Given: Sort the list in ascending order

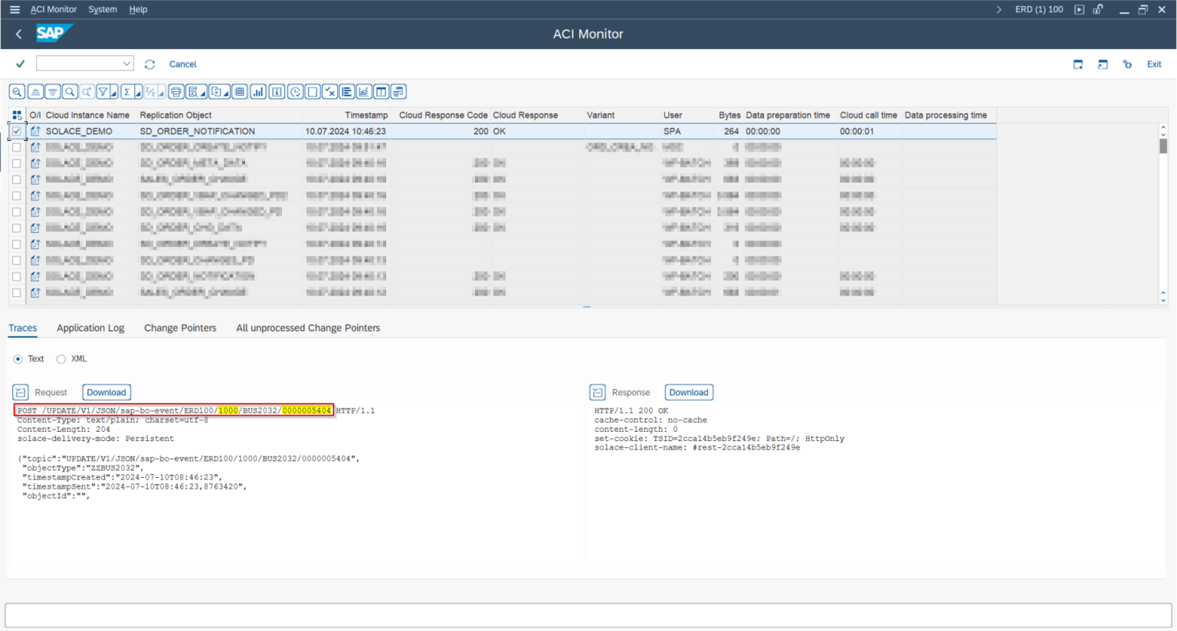Looking at the screenshot, I should (34, 91).
